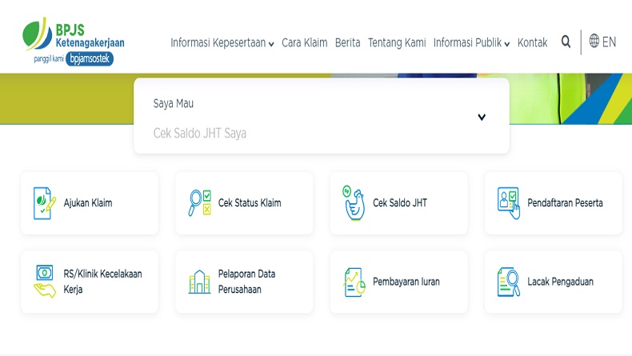Image resolution: width=632 pixels, height=356 pixels.
Task: Select the Cek Saldo JHT Saya field
Action: [200, 134]
